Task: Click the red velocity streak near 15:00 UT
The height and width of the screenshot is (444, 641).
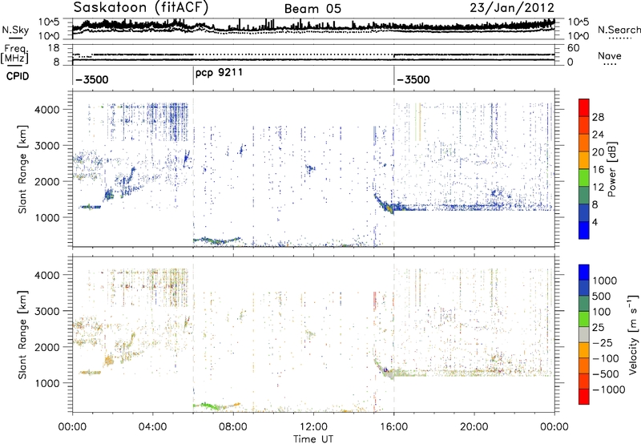Action: (x=374, y=301)
